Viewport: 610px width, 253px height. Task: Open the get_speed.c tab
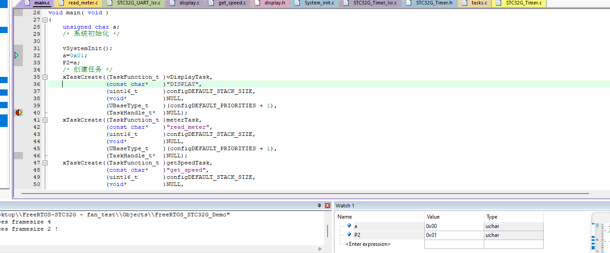point(228,3)
